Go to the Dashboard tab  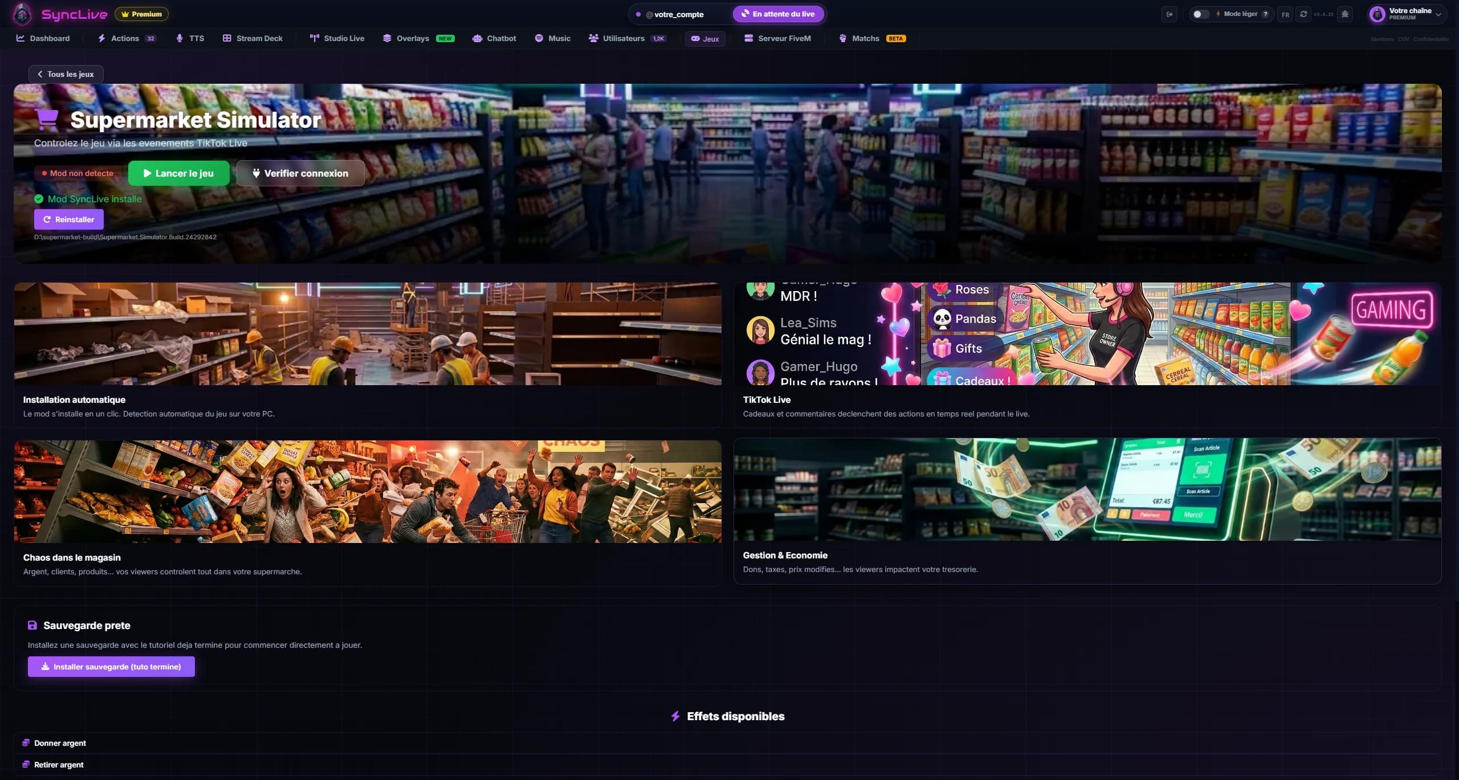tap(43, 38)
